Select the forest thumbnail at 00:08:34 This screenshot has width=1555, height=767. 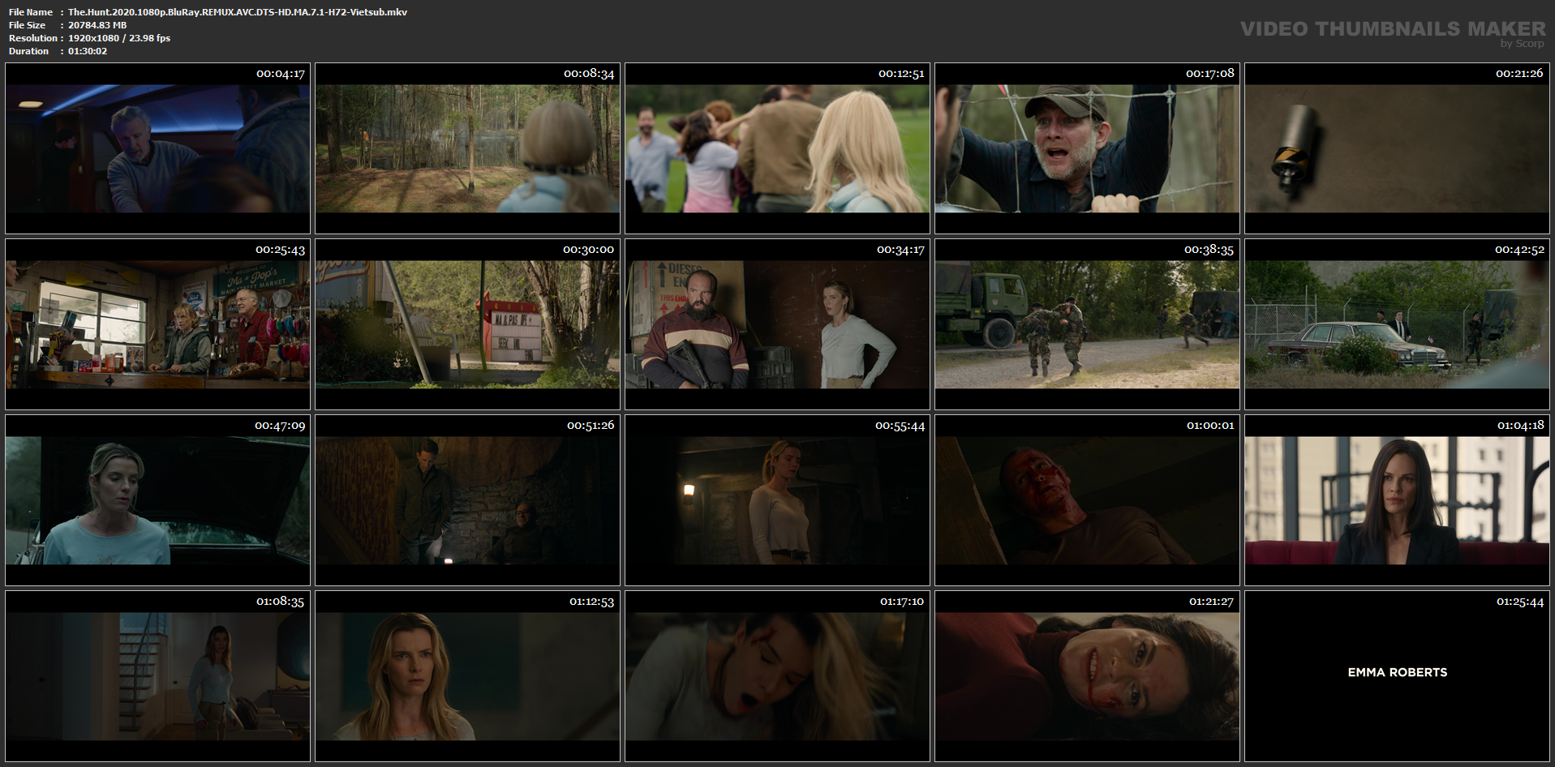[x=467, y=148]
